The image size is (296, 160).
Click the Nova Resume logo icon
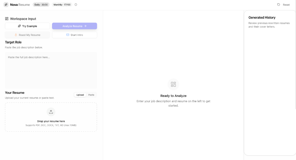(6, 5)
